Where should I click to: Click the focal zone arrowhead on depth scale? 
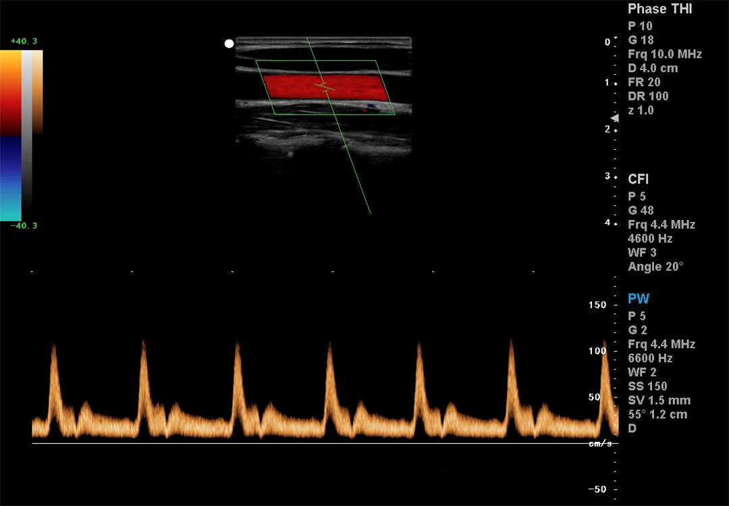[614, 117]
